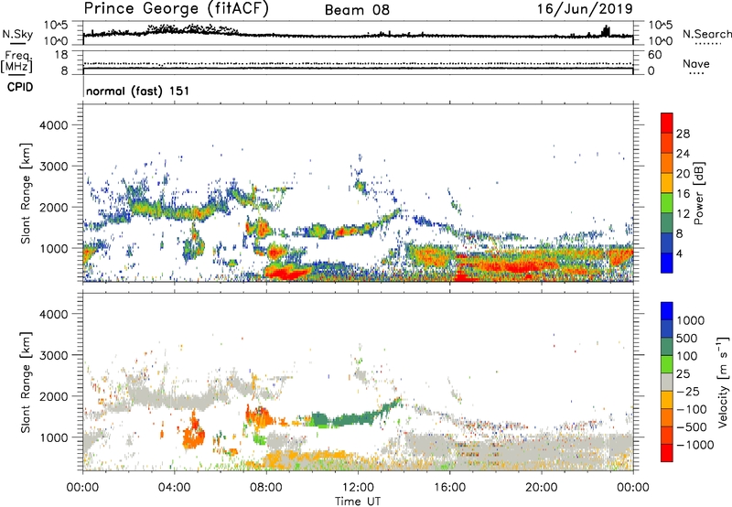Pick the bright blue top segment of velocity colorbar
Viewport: 732px width, 507px height.
667,311
